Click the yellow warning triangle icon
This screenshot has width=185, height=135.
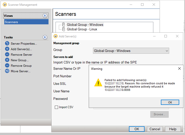pyautogui.click(x=98, y=82)
